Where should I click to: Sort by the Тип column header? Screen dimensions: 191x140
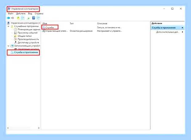point(72,23)
